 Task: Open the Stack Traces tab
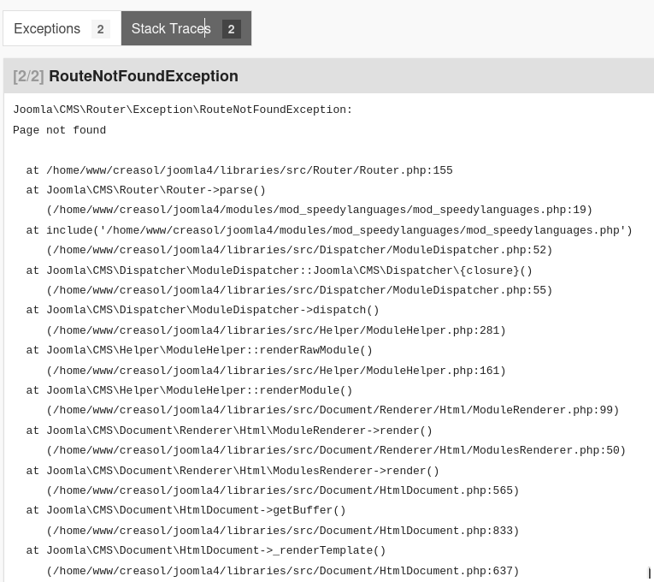[x=171, y=28]
